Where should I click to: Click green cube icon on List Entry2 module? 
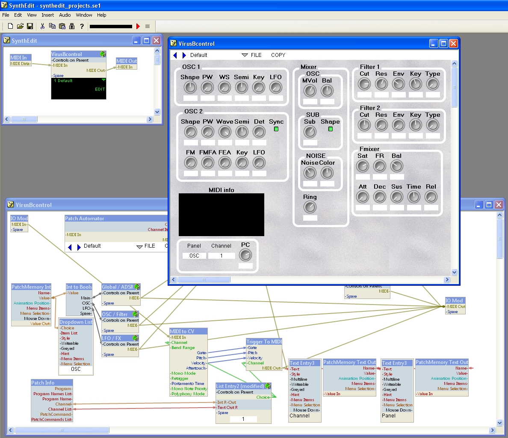[x=268, y=386]
